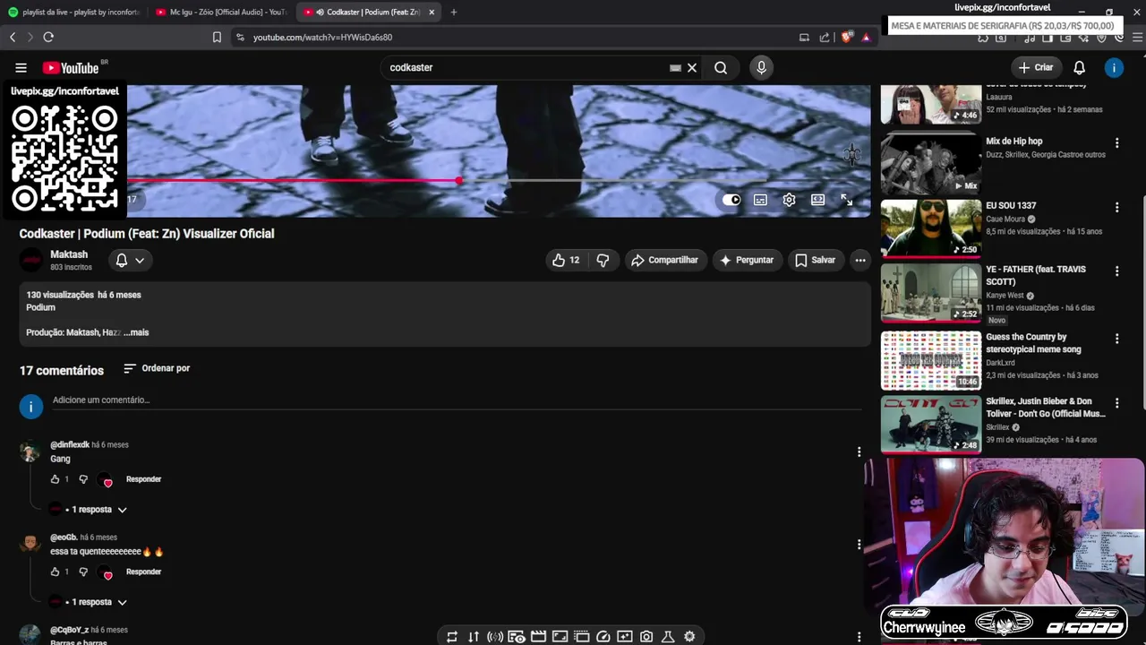This screenshot has height=645, width=1146.
Task: Open player settings gear
Action: click(789, 200)
